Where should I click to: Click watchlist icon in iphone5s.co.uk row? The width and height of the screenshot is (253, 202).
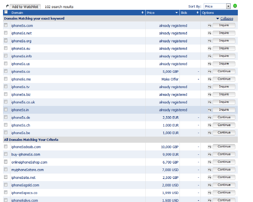click(x=209, y=102)
